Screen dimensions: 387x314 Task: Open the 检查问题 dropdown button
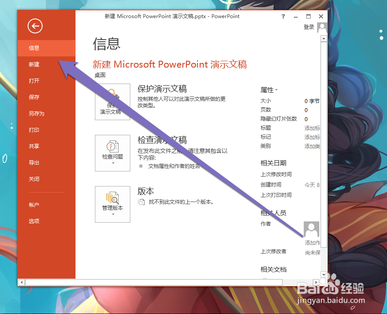click(113, 153)
